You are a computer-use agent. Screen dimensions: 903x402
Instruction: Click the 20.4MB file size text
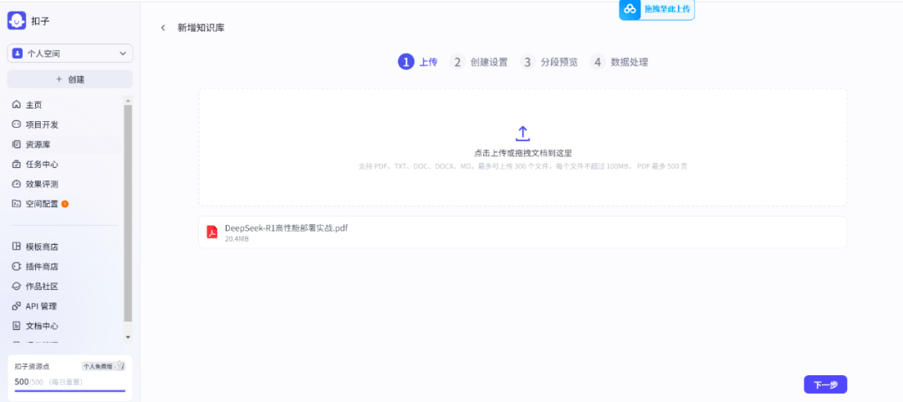(x=237, y=239)
